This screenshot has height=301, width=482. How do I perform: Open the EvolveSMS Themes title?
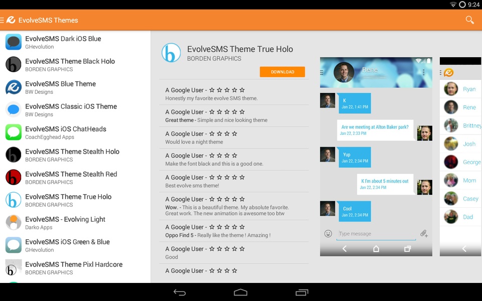tap(48, 20)
